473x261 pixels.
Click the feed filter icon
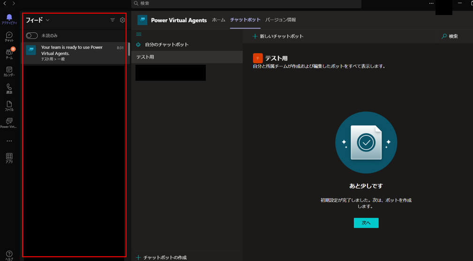[x=113, y=20]
